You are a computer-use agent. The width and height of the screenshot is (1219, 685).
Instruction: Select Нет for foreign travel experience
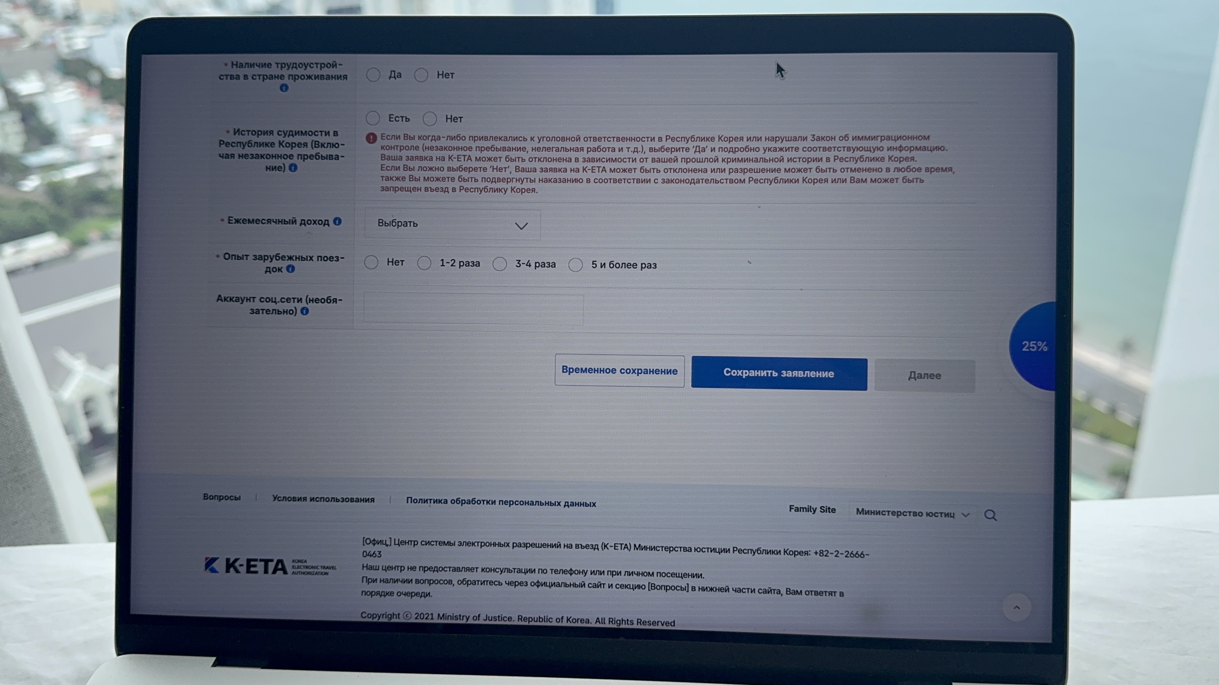[x=372, y=262]
